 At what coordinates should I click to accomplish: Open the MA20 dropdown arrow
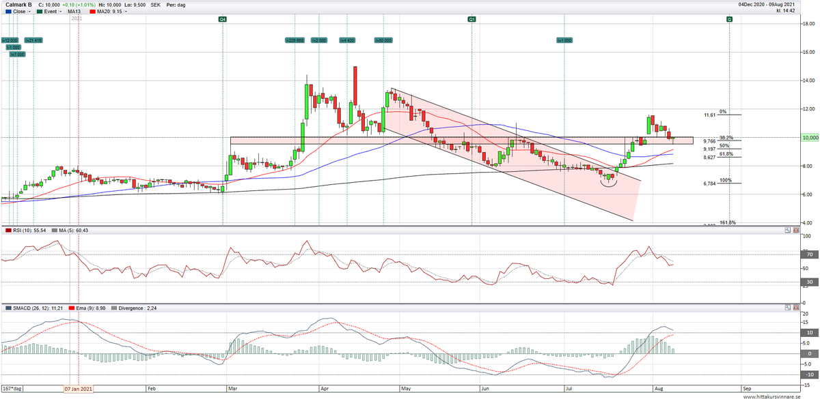coord(126,12)
